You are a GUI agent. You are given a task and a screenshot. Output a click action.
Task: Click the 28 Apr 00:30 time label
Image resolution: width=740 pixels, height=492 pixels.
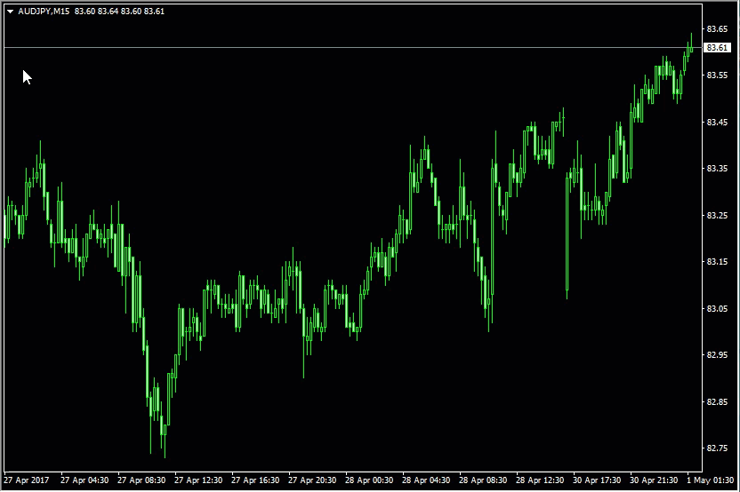pyautogui.click(x=369, y=480)
